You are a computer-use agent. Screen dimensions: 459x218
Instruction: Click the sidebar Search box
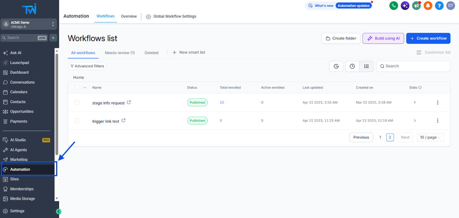point(24,38)
